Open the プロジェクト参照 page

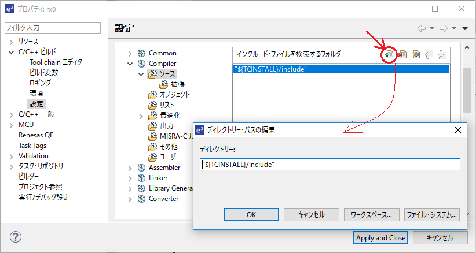41,187
